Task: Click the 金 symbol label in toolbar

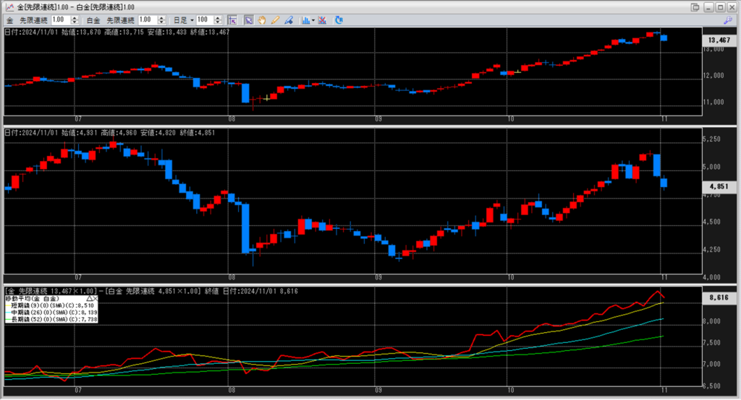Action: pyautogui.click(x=9, y=20)
